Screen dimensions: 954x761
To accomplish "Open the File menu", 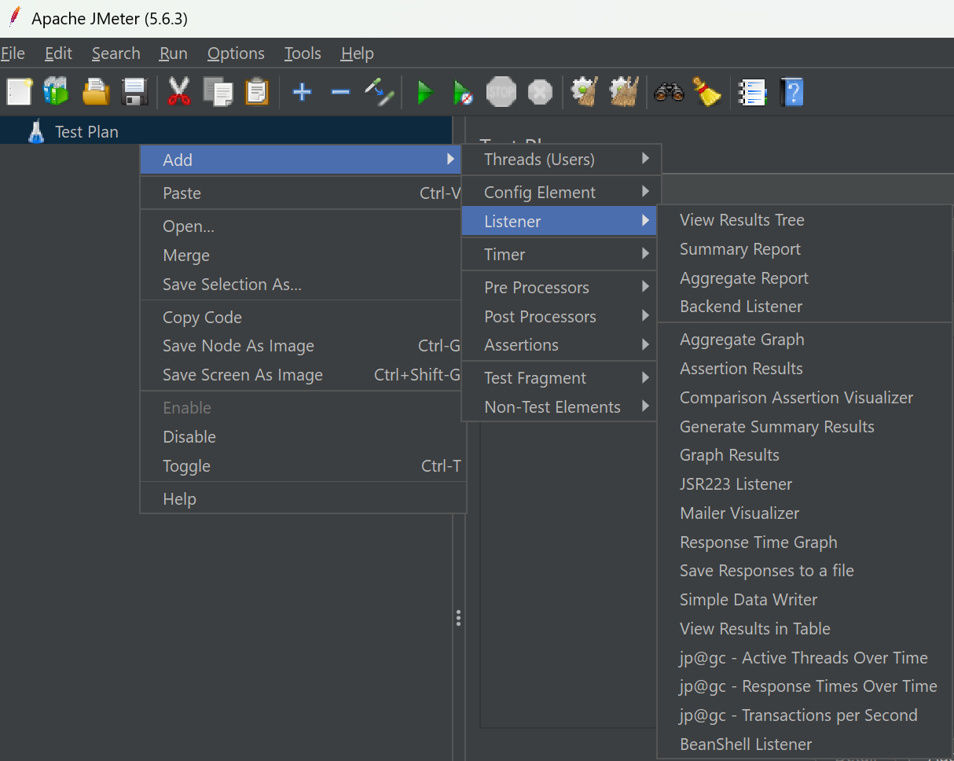I will [13, 53].
